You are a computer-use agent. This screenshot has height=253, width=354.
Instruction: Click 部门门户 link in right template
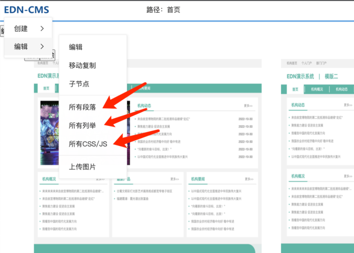tap(321, 63)
